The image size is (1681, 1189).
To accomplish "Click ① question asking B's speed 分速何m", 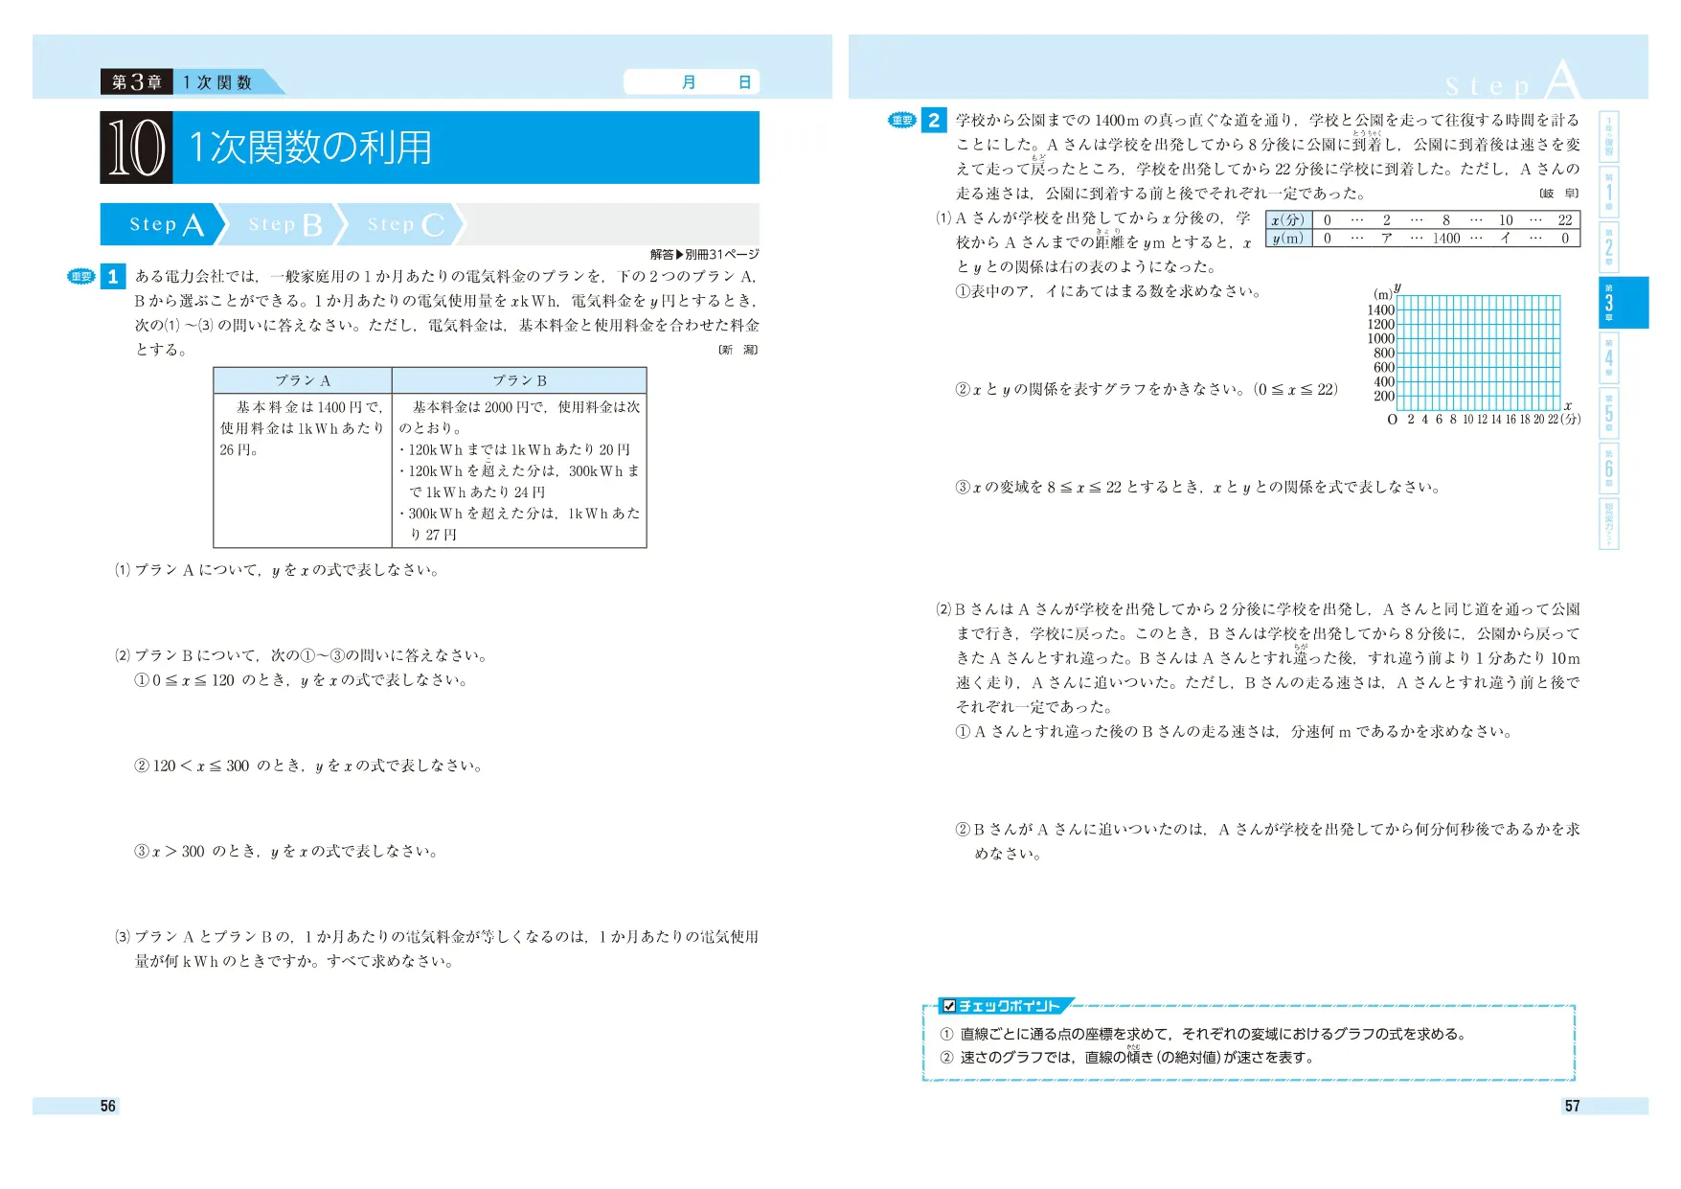I will [x=1235, y=731].
